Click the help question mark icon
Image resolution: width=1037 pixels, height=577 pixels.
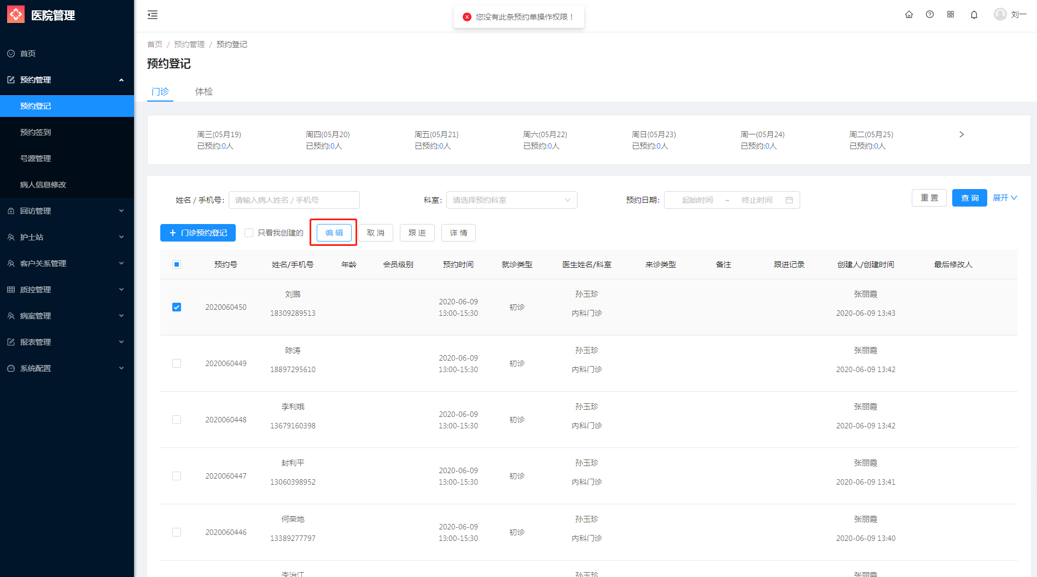[930, 15]
